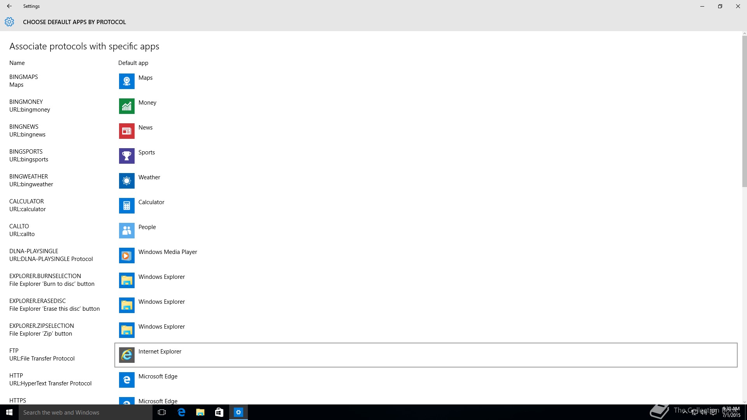Viewport: 747px width, 420px height.
Task: Click the Sports trophy icon for BINGSPORTS
Action: pos(126,156)
